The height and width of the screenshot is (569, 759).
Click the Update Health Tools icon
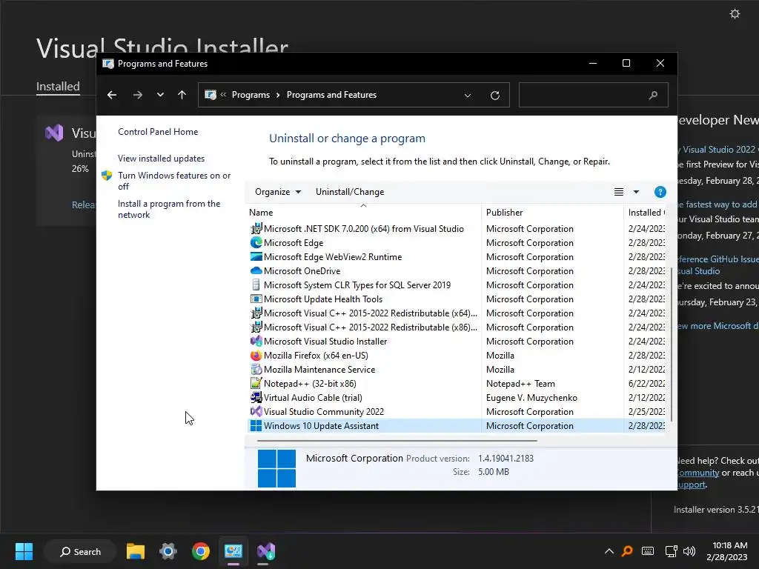point(256,299)
